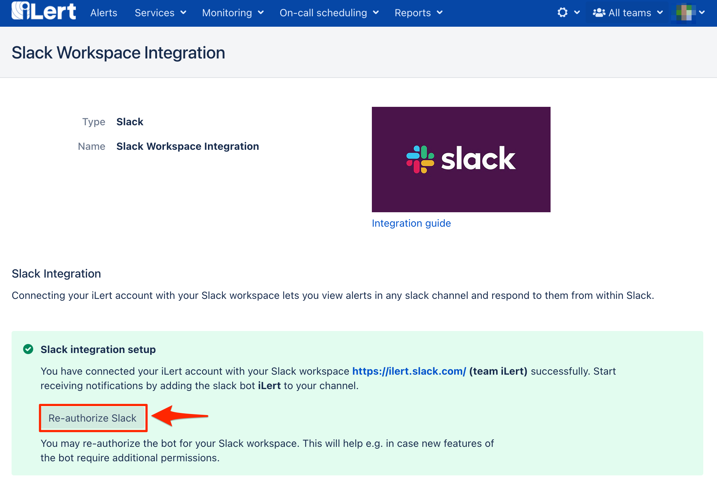Open the Alerts menu item

104,13
